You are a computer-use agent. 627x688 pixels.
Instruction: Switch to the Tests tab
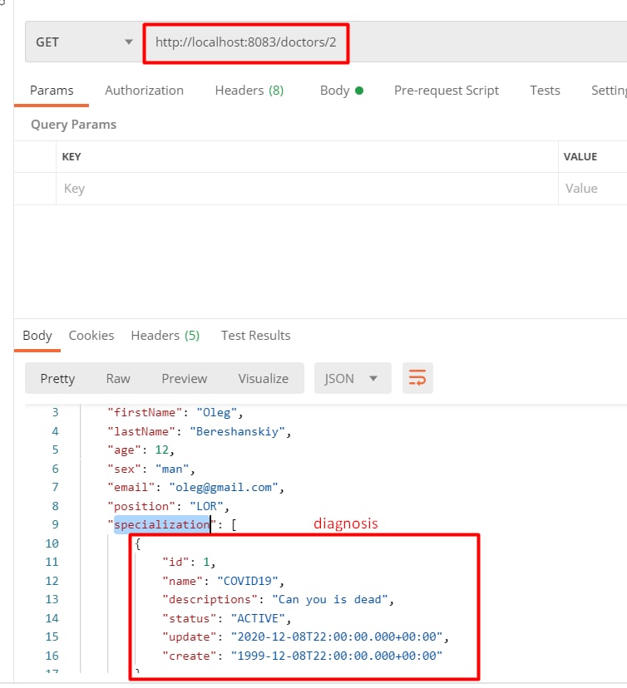point(545,91)
